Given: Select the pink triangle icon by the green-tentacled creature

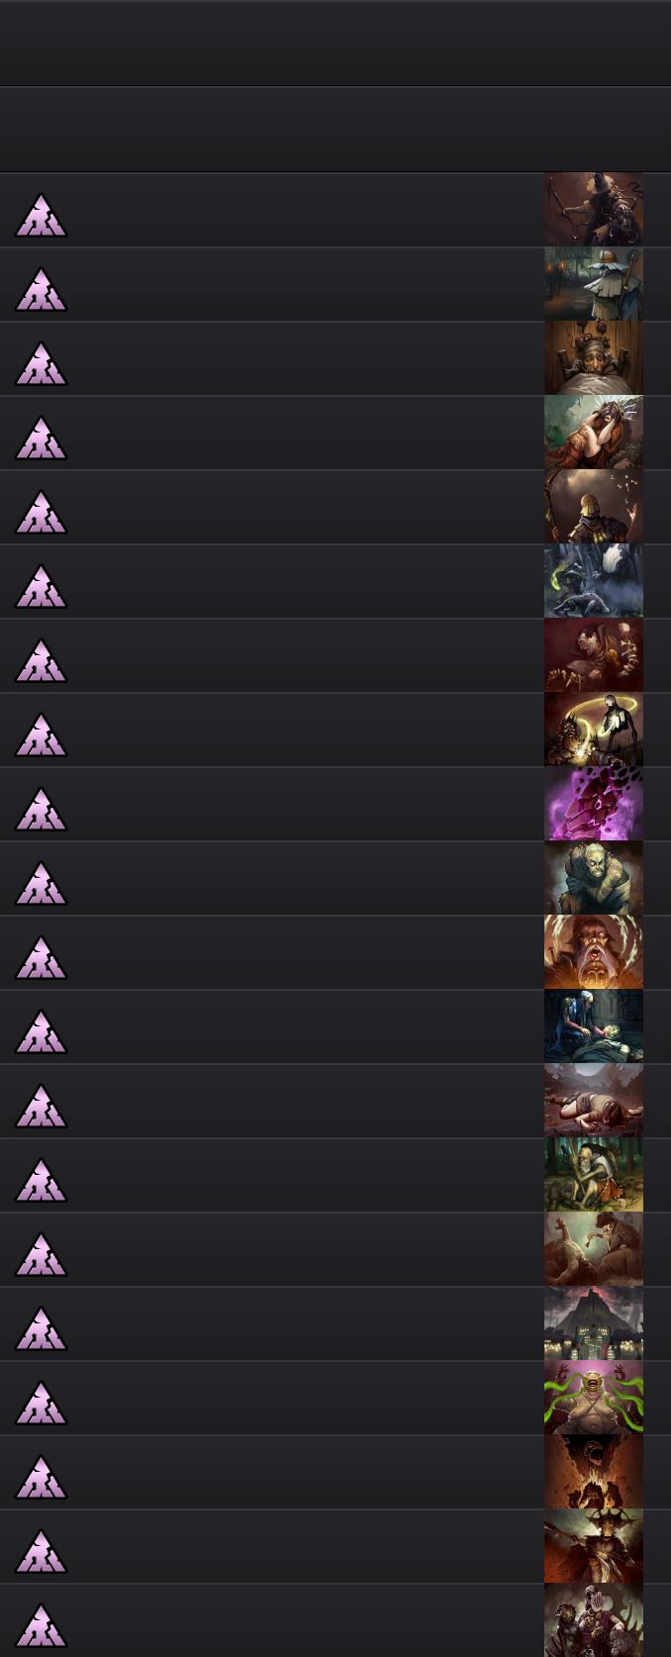Looking at the screenshot, I should 41,1404.
